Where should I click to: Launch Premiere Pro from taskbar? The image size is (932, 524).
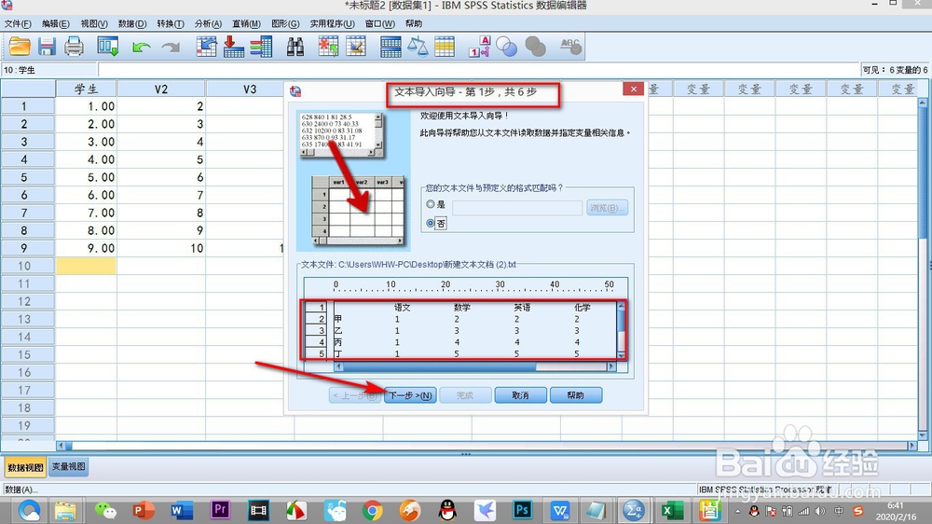point(220,510)
